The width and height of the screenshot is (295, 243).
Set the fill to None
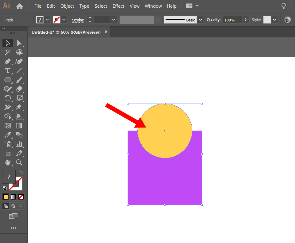21,197
